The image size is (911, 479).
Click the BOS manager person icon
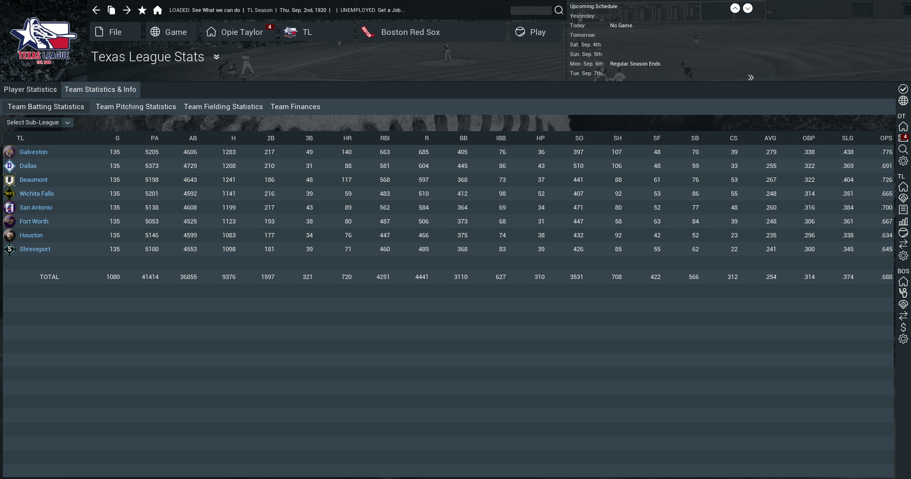coord(903,293)
